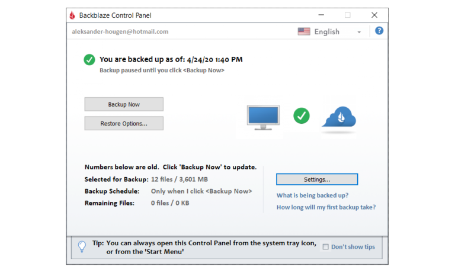Viewport: 455px width, 273px height.
Task: Click the Backup paused until you click text
Action: (x=162, y=70)
